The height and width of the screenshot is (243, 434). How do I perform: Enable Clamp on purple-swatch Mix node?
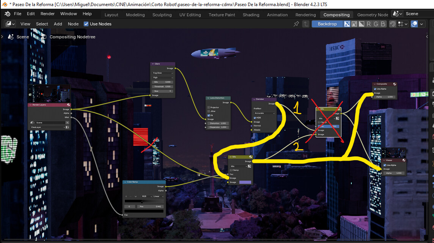click(231, 170)
